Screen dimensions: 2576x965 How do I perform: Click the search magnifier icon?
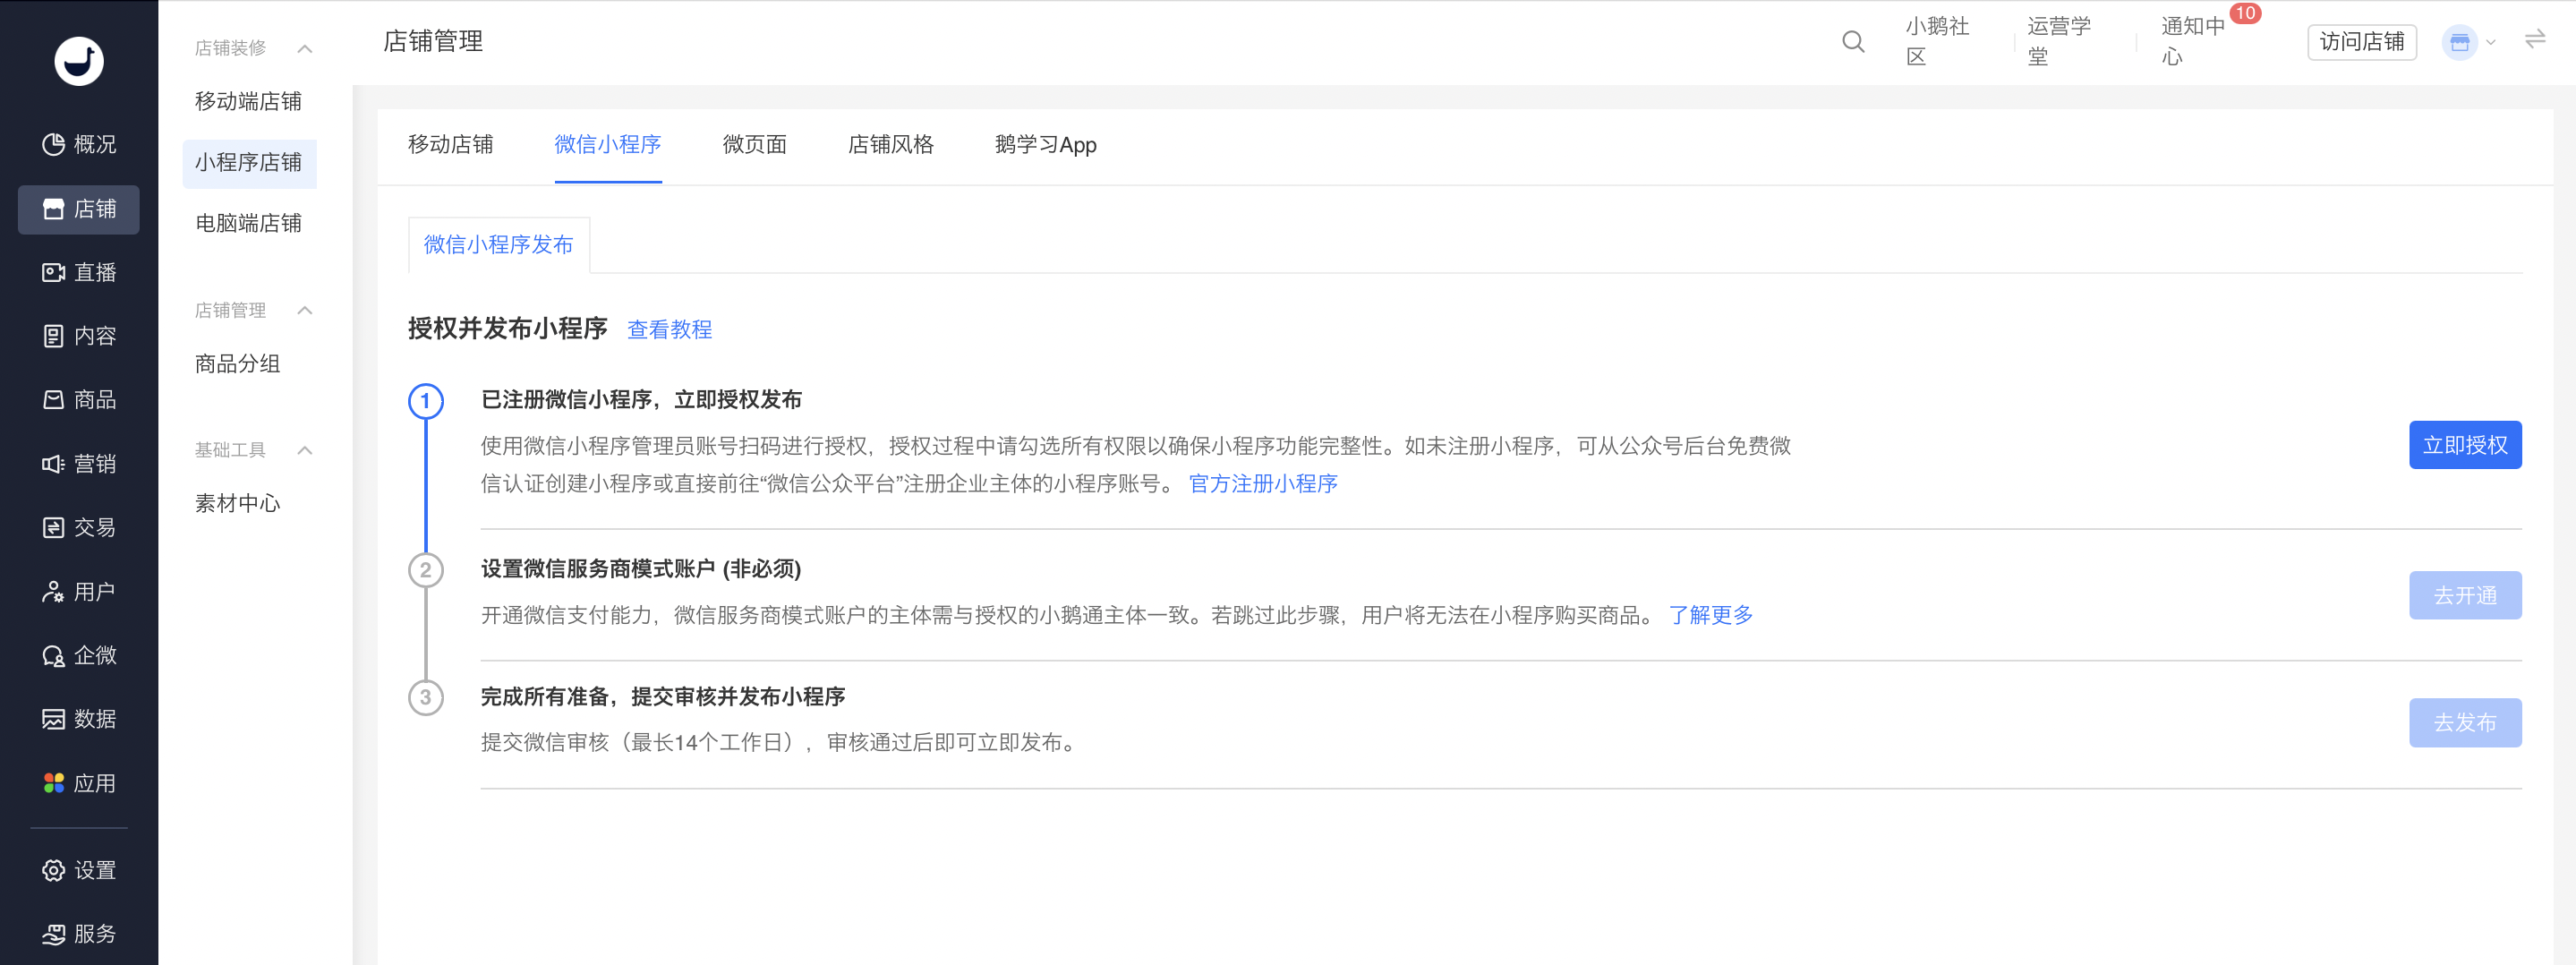click(x=1853, y=42)
